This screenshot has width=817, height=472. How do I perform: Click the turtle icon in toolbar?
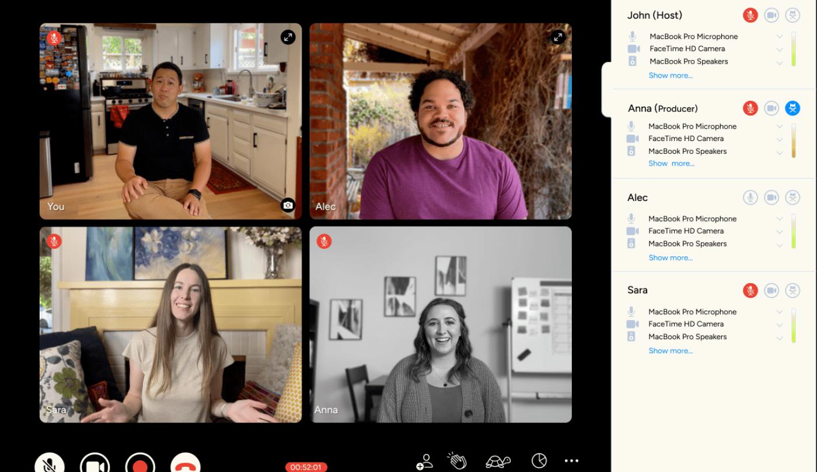coord(498,462)
